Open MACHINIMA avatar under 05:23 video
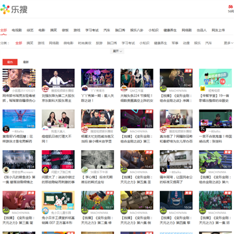The height and width of the screenshot is (234, 234). [124, 129]
